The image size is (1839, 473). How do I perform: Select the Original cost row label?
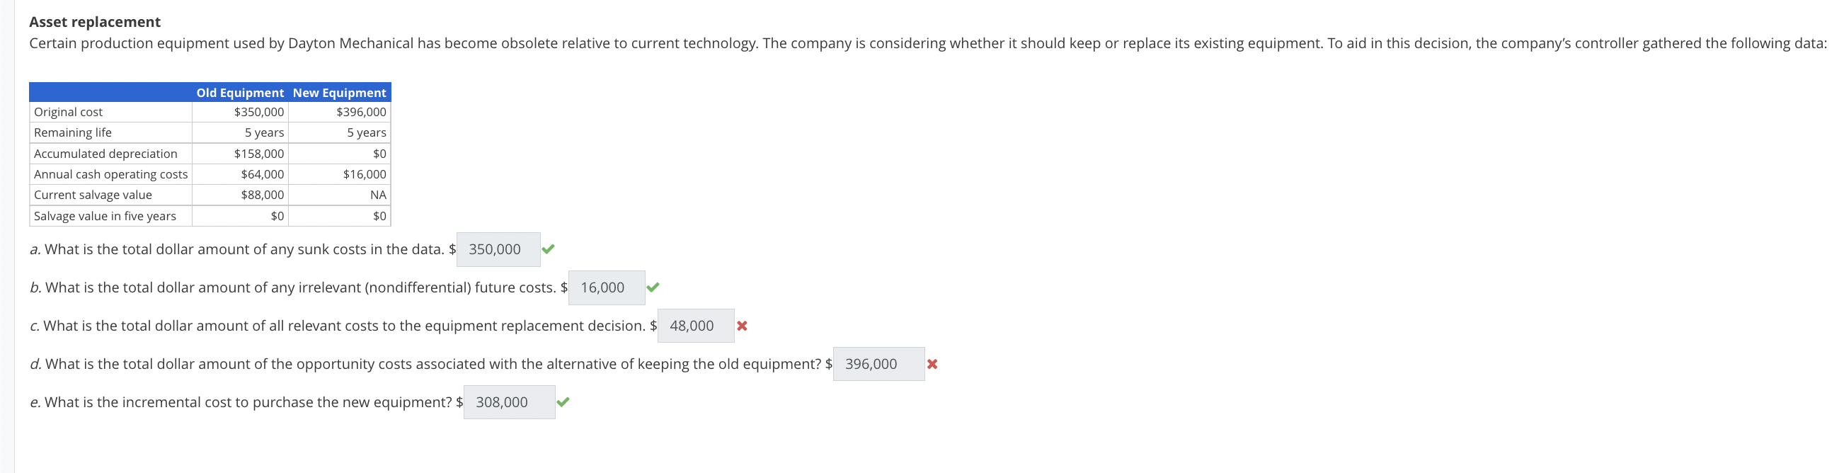coord(69,112)
